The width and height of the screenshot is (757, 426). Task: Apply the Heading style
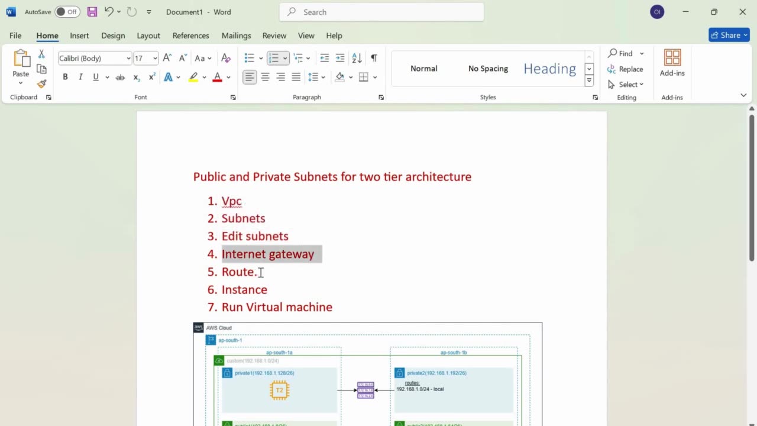550,69
